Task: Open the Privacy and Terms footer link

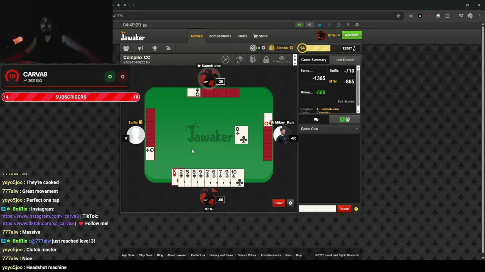Action: pyautogui.click(x=221, y=255)
